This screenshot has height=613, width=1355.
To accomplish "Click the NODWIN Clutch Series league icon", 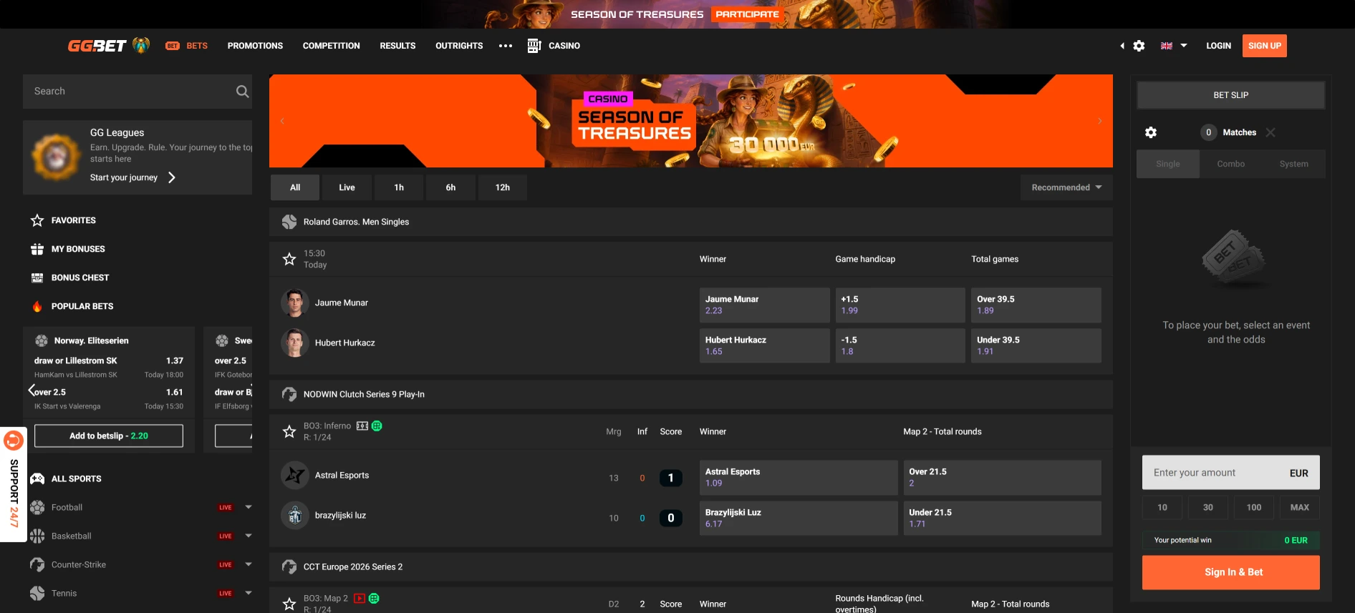I will [289, 394].
